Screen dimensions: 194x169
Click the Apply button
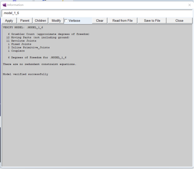click(x=9, y=21)
